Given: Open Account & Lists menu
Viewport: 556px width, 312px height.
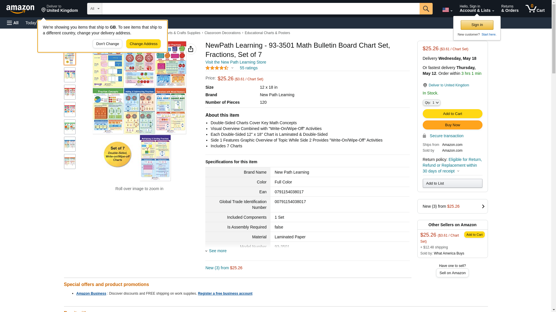Looking at the screenshot, I should tap(477, 9).
